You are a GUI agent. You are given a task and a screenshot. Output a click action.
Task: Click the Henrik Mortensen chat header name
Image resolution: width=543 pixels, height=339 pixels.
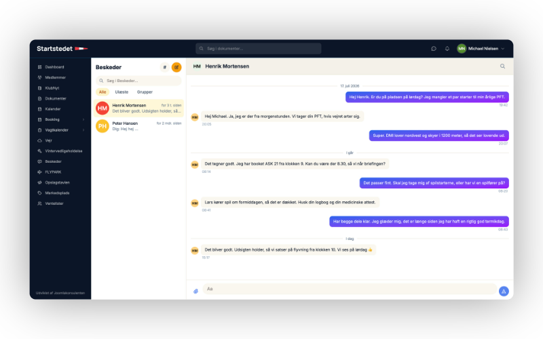(227, 66)
